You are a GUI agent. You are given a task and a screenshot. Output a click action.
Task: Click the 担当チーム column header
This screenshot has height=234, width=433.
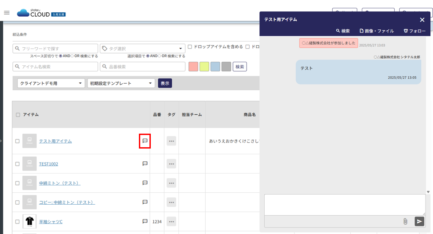point(192,114)
